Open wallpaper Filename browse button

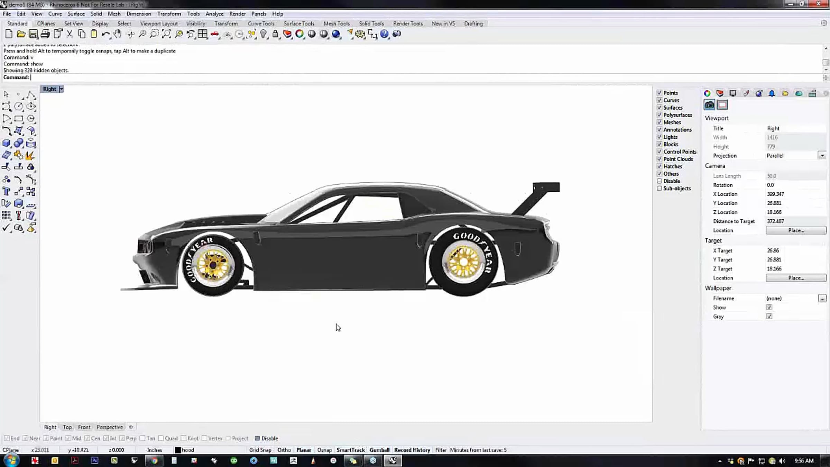click(822, 298)
